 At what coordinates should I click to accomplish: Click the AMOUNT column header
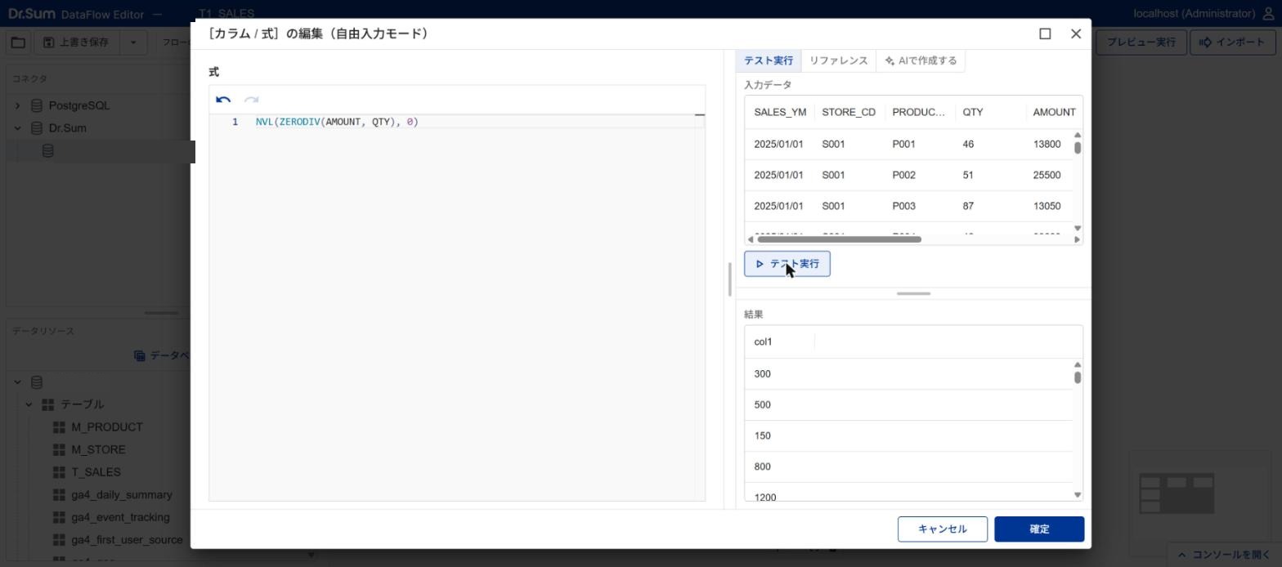click(x=1054, y=112)
